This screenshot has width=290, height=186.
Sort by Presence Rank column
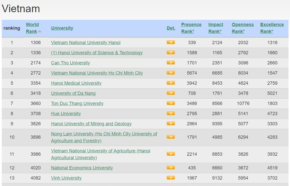click(x=191, y=28)
